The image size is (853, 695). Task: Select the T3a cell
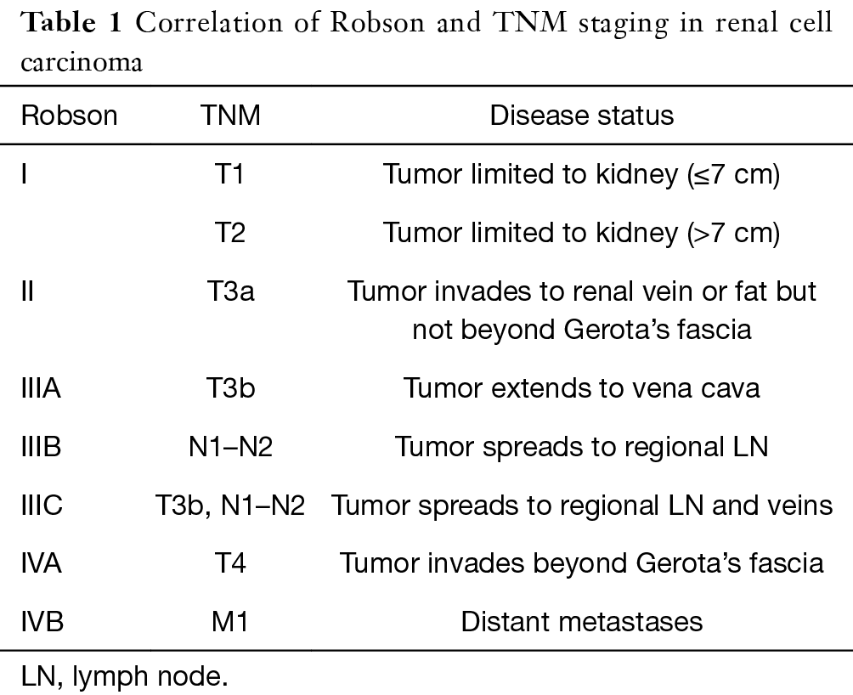[229, 291]
